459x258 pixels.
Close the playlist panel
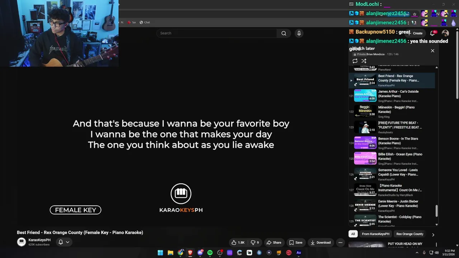(432, 51)
